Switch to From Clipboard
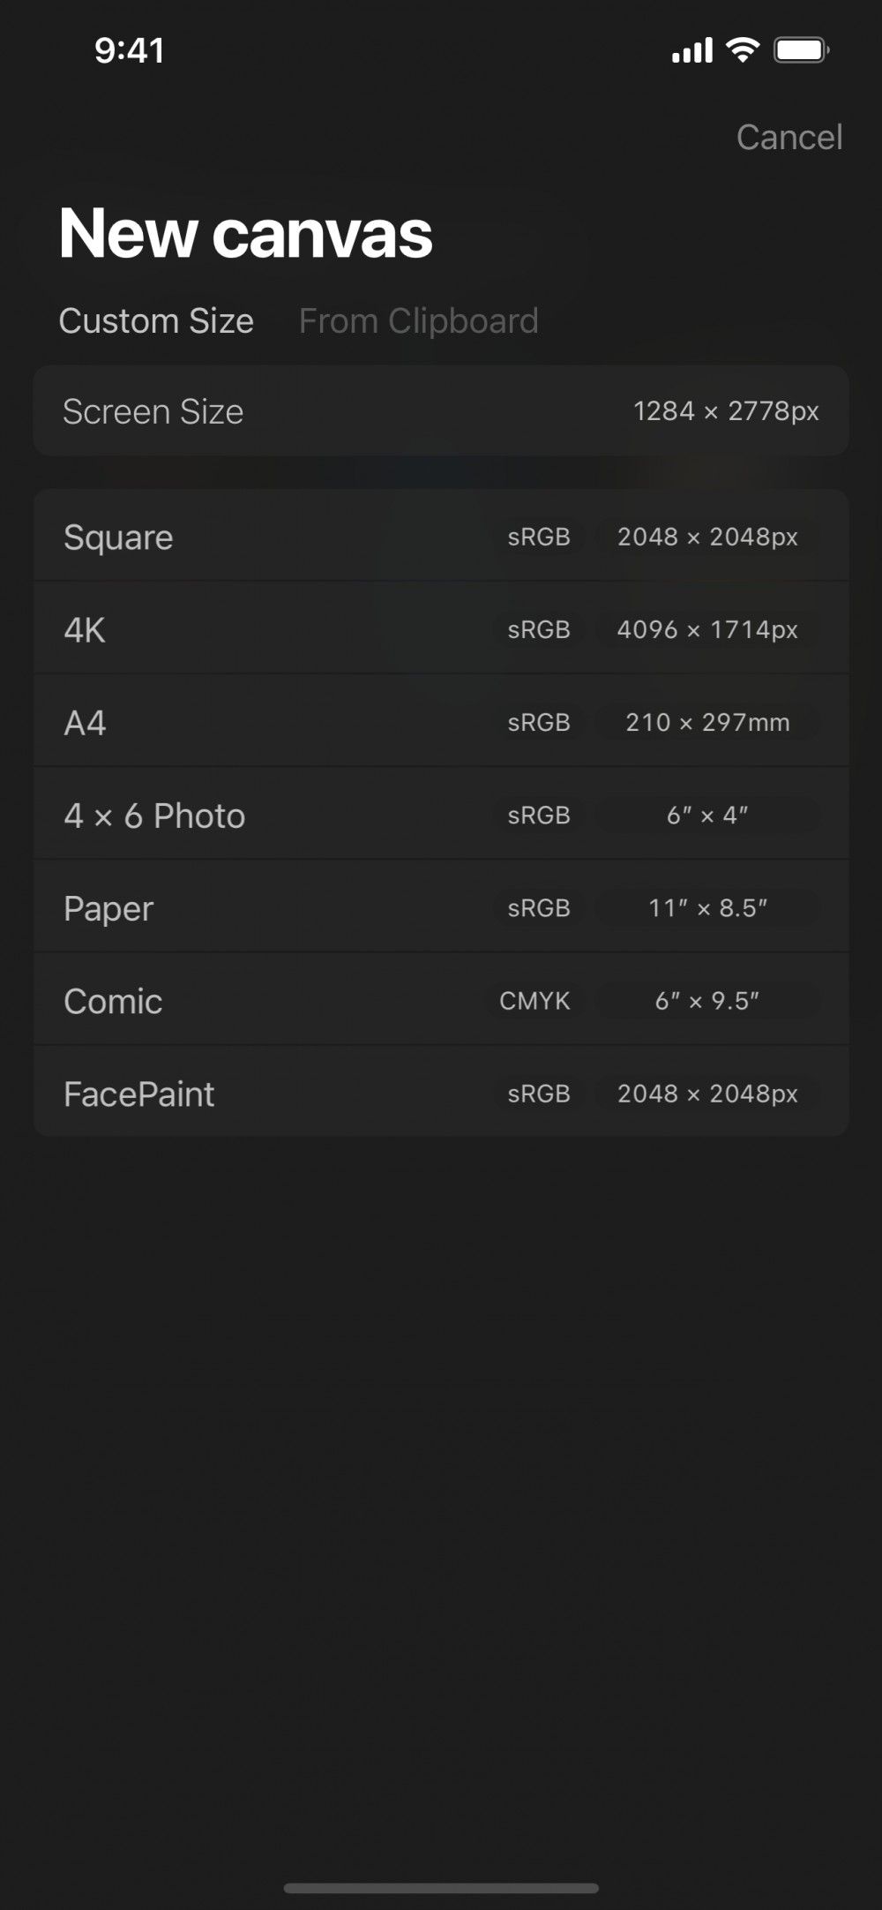This screenshot has height=1910, width=882. point(418,321)
